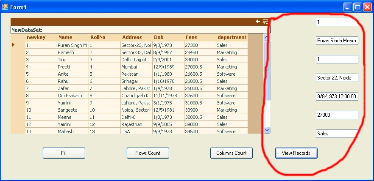Select the Name cell 'Ramesh'
The image size is (374, 181).
[73, 52]
